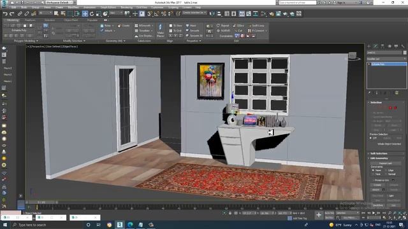This screenshot has height=229, width=408.
Task: Click the ViewCube in the viewport
Action: tap(353, 56)
